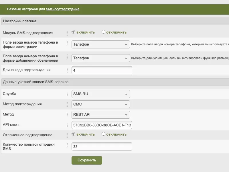Click the Настройки плагина section header
The image size is (229, 172).
pyautogui.click(x=19, y=21)
